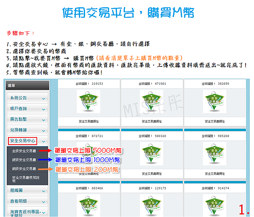The width and height of the screenshot is (254, 217).
Task: Expand the 兌換轉讓 menu chevron
Action: pos(44,131)
